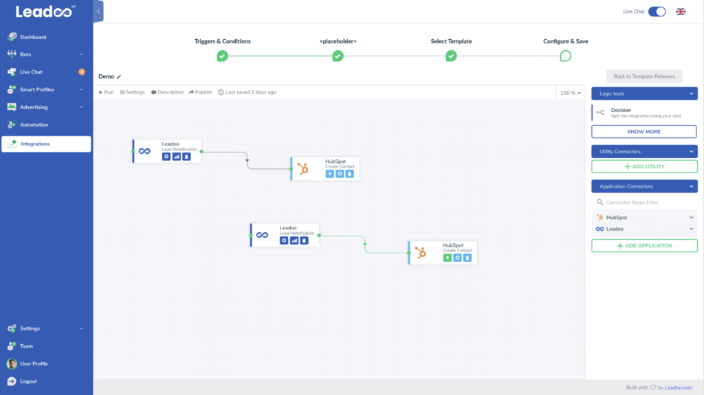Click the SHOW MORE button
The width and height of the screenshot is (704, 395).
pyautogui.click(x=643, y=131)
